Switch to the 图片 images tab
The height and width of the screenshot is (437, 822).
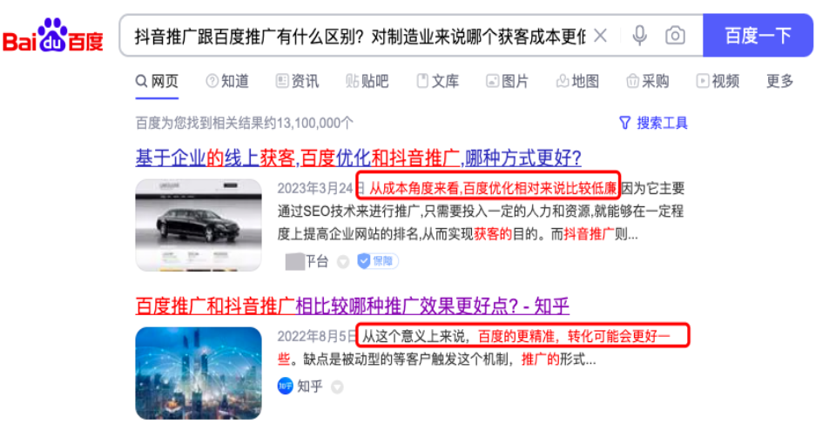(507, 81)
